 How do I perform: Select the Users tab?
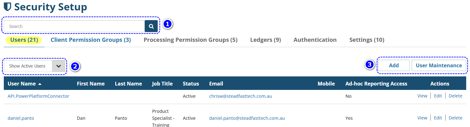click(24, 40)
